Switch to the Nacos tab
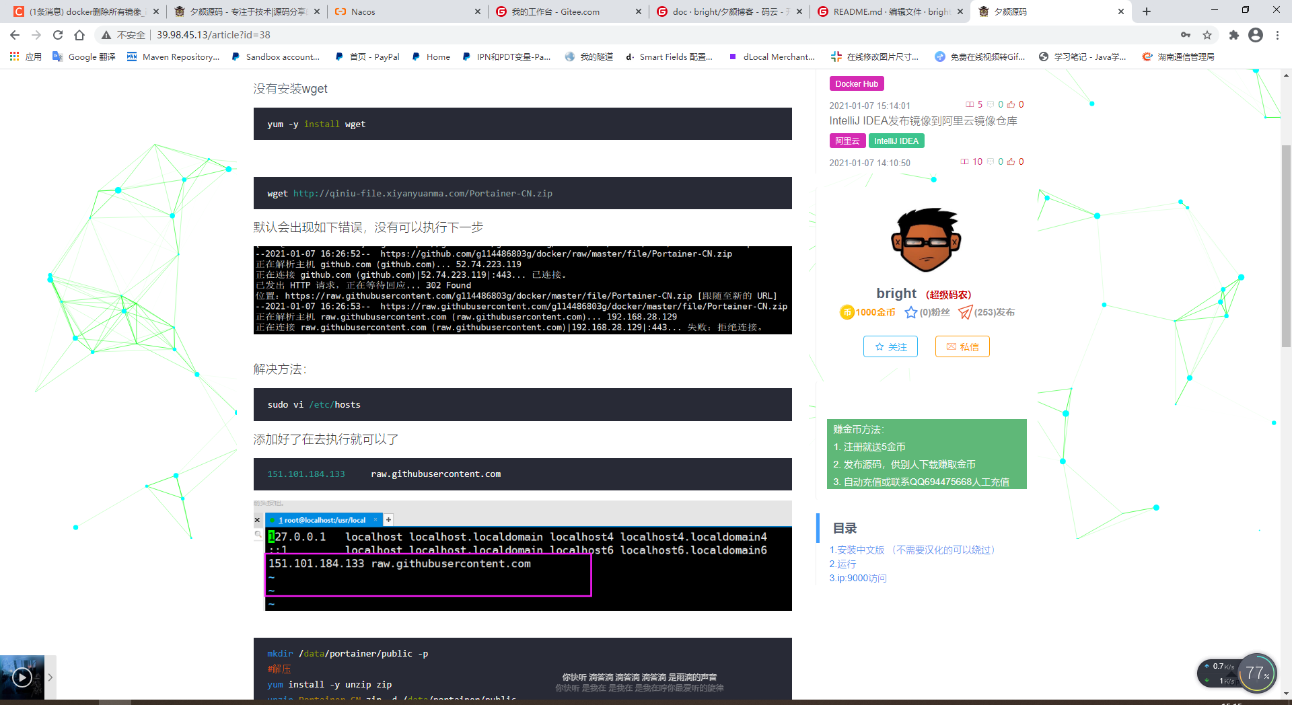1292x705 pixels. click(x=406, y=11)
